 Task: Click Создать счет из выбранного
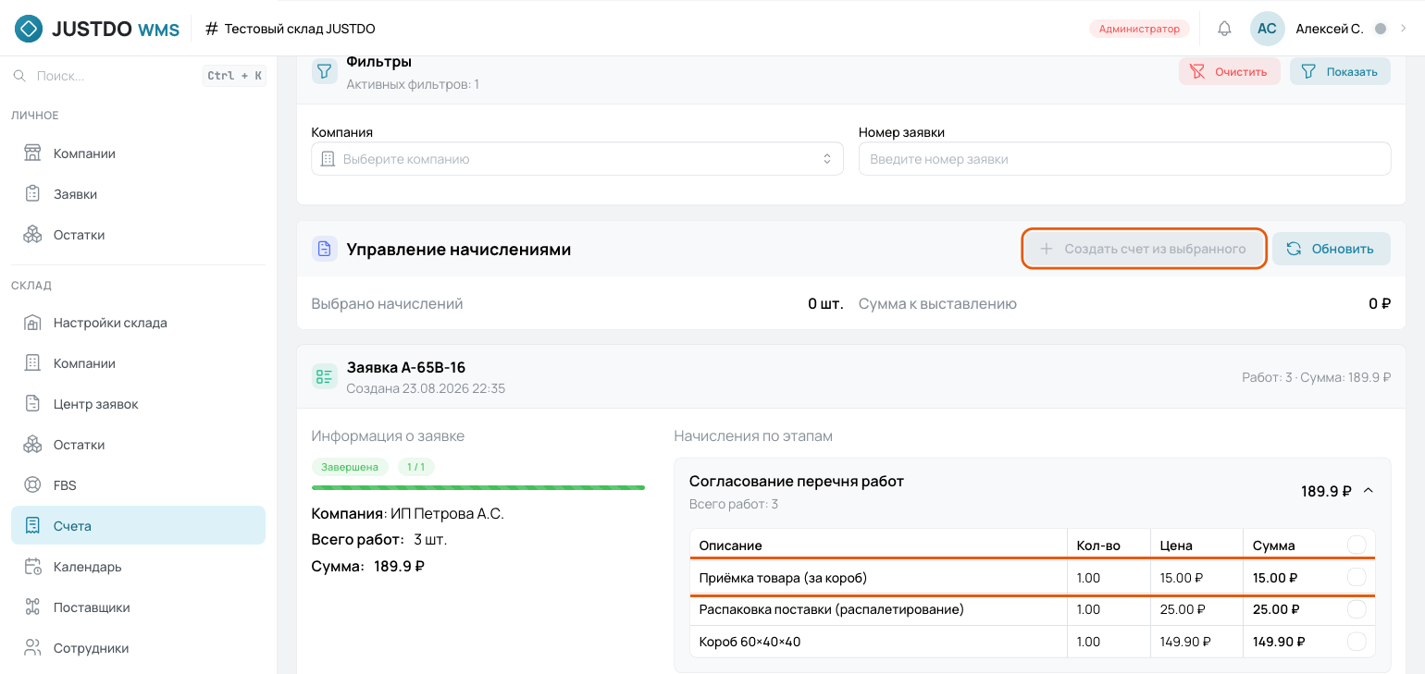pyautogui.click(x=1144, y=249)
